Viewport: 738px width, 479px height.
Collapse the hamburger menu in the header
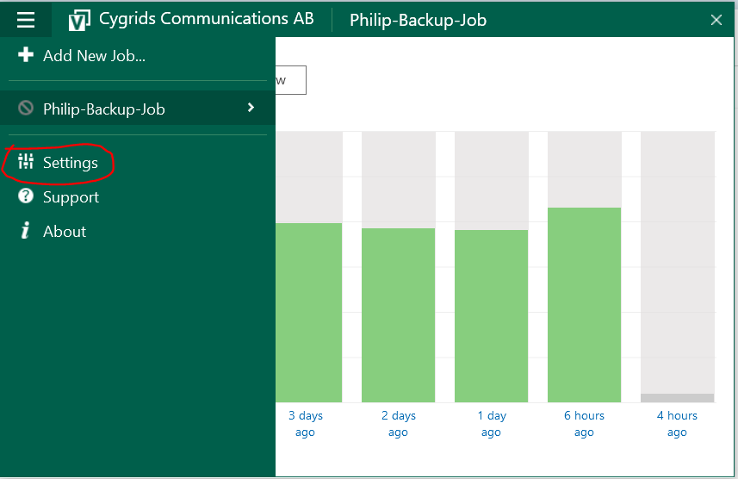point(26,19)
